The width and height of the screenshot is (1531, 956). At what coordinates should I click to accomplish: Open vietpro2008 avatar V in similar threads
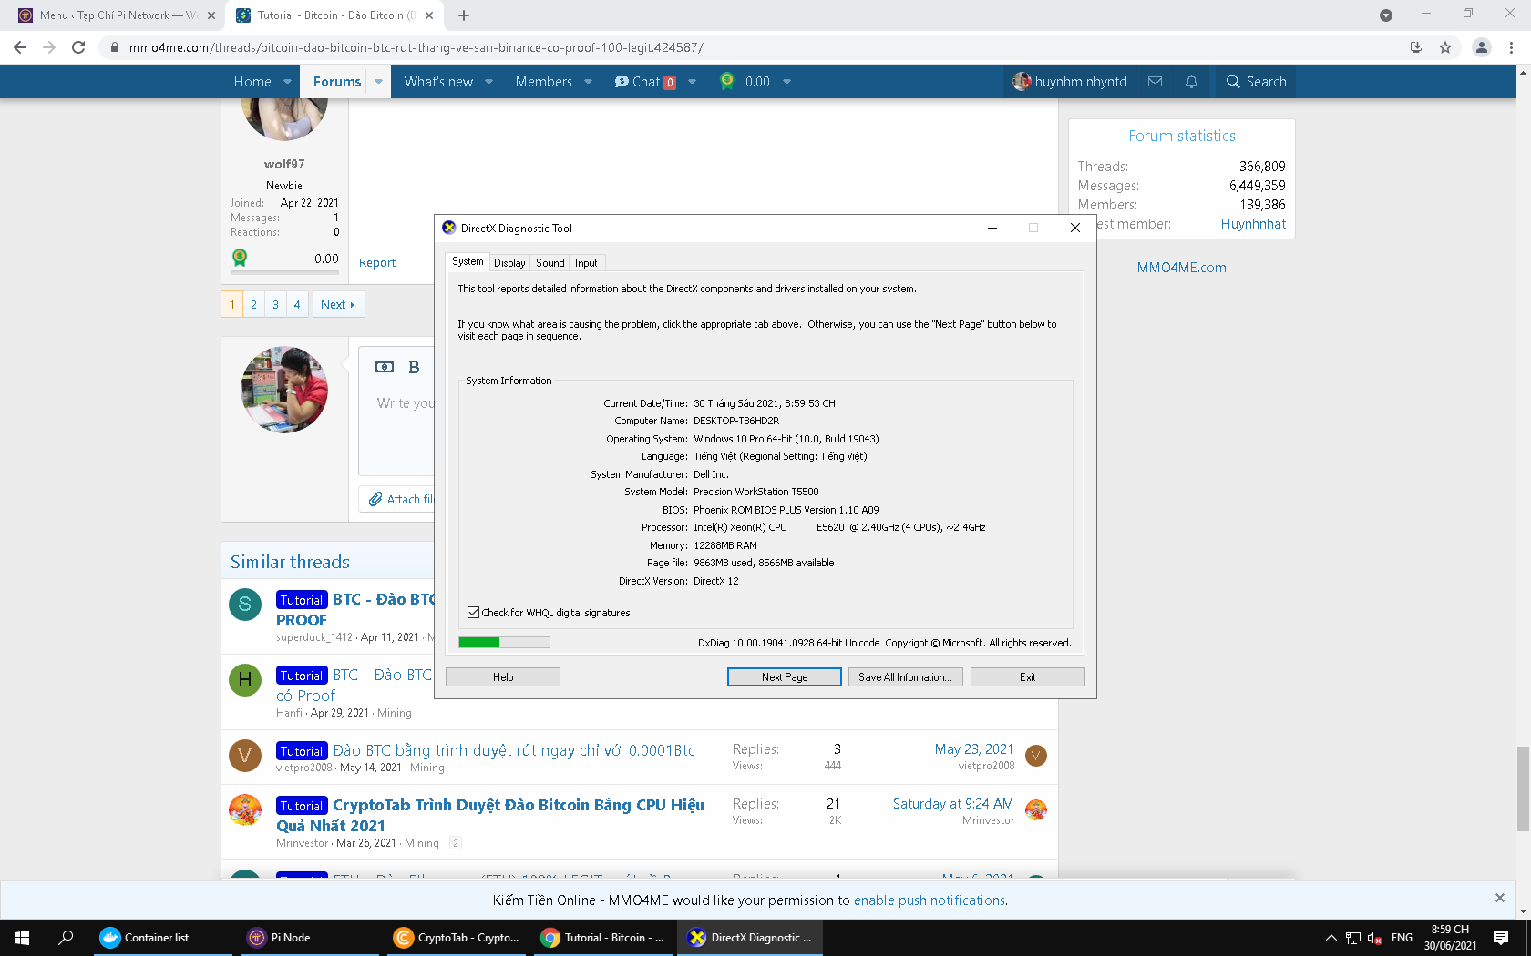point(245,755)
